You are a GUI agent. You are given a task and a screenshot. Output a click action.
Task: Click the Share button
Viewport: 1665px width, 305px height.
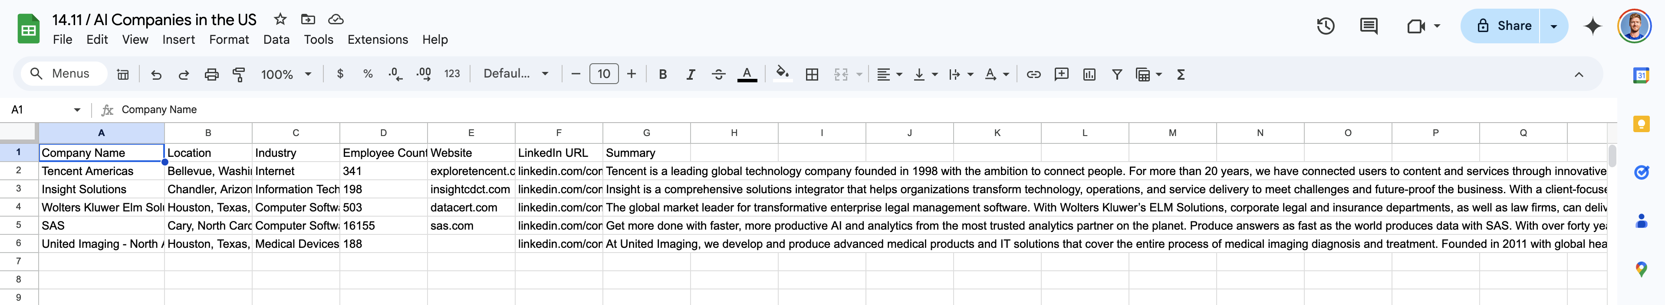(x=1501, y=26)
